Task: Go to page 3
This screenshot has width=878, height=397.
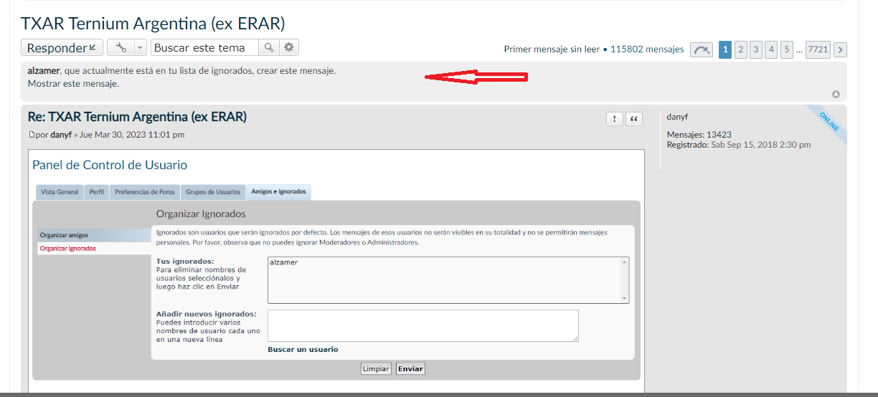Action: point(756,49)
